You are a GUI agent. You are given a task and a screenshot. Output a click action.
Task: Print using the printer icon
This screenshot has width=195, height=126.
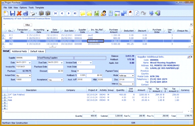(32, 13)
